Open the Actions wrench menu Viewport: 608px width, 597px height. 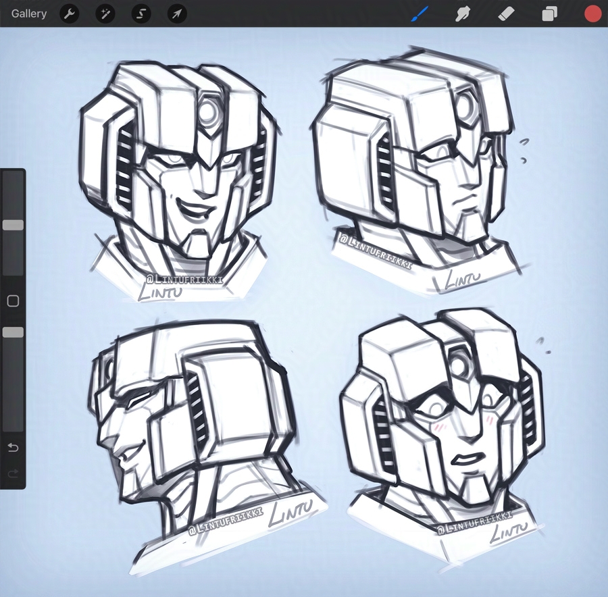click(70, 14)
